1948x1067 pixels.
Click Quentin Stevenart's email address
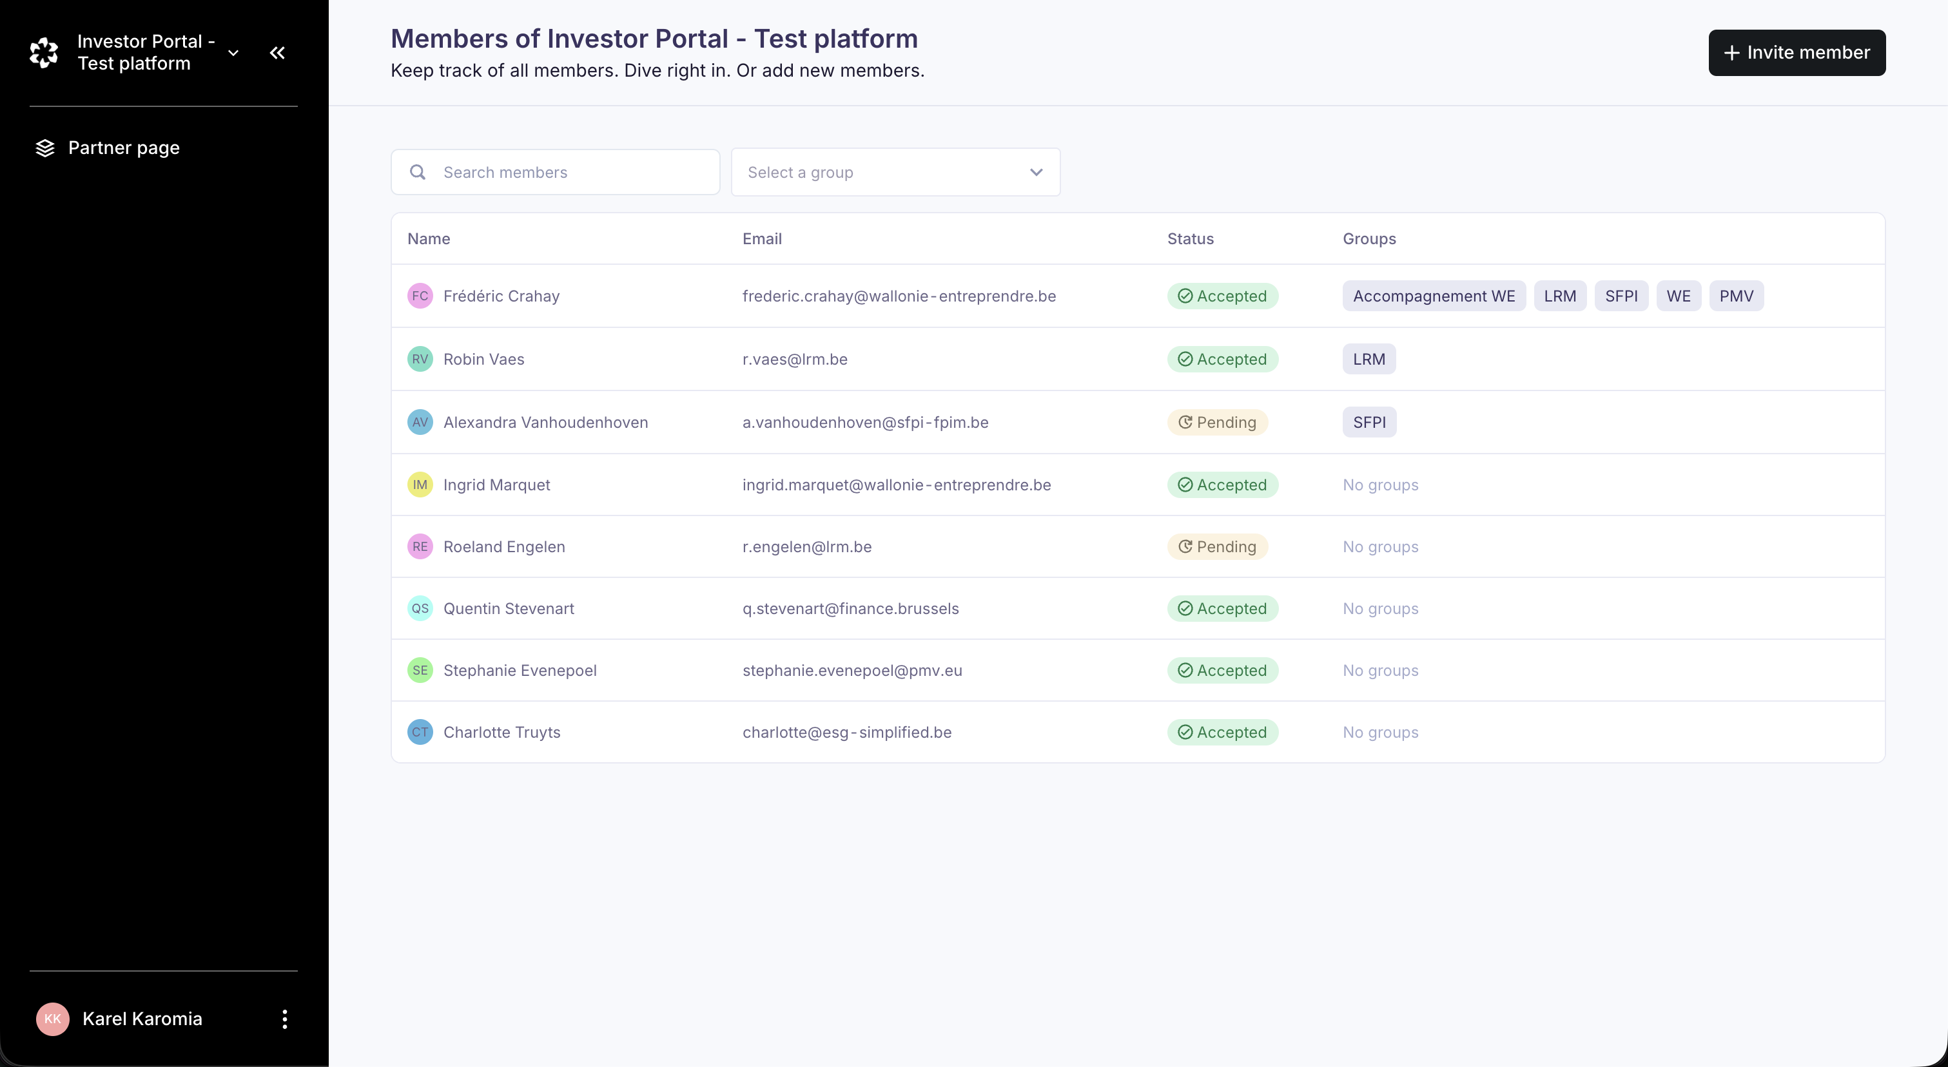click(851, 608)
